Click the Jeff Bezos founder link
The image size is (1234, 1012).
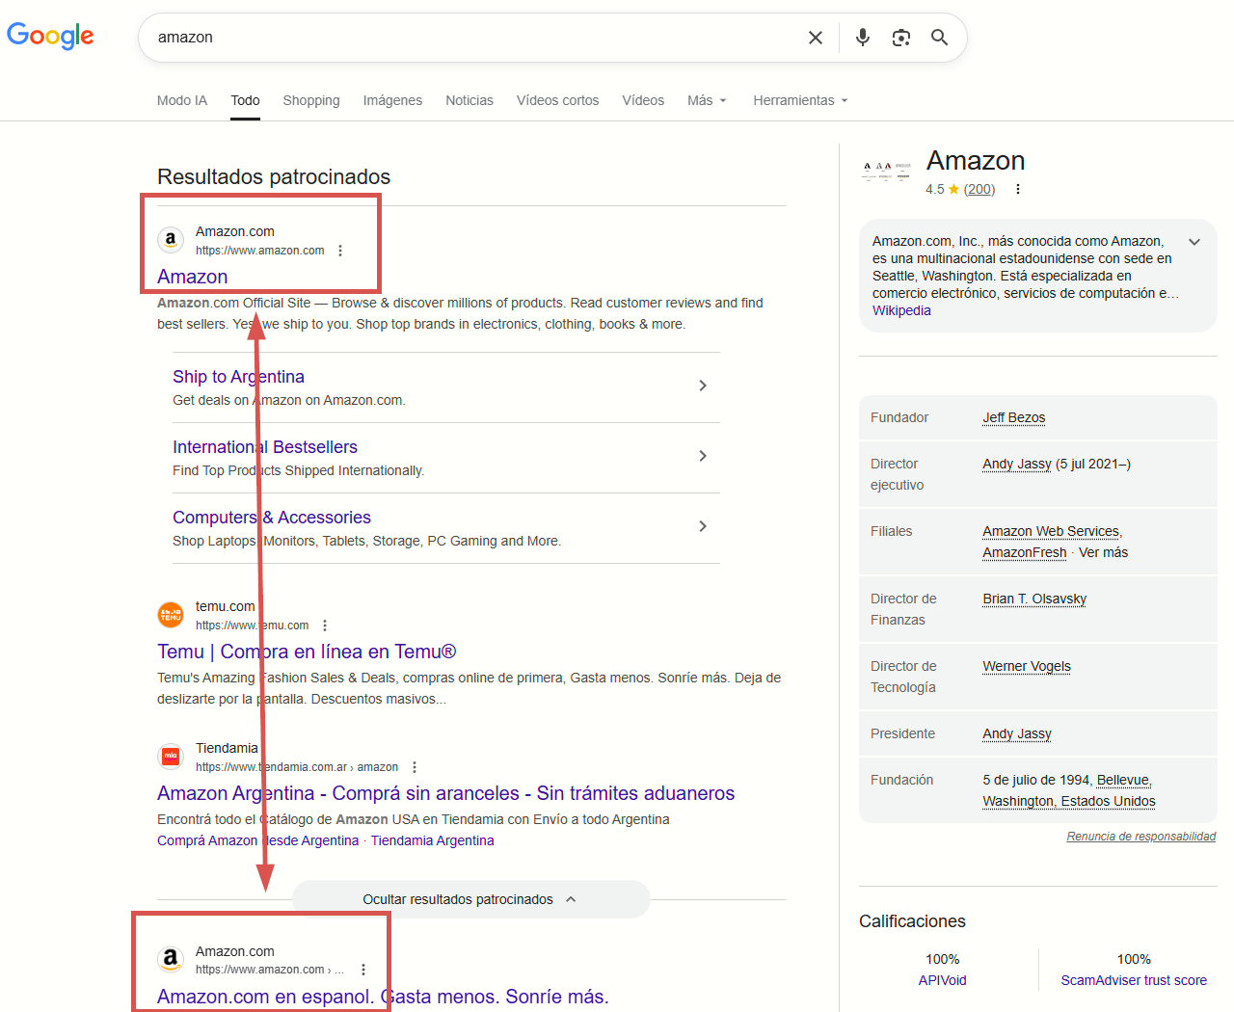pos(1013,417)
